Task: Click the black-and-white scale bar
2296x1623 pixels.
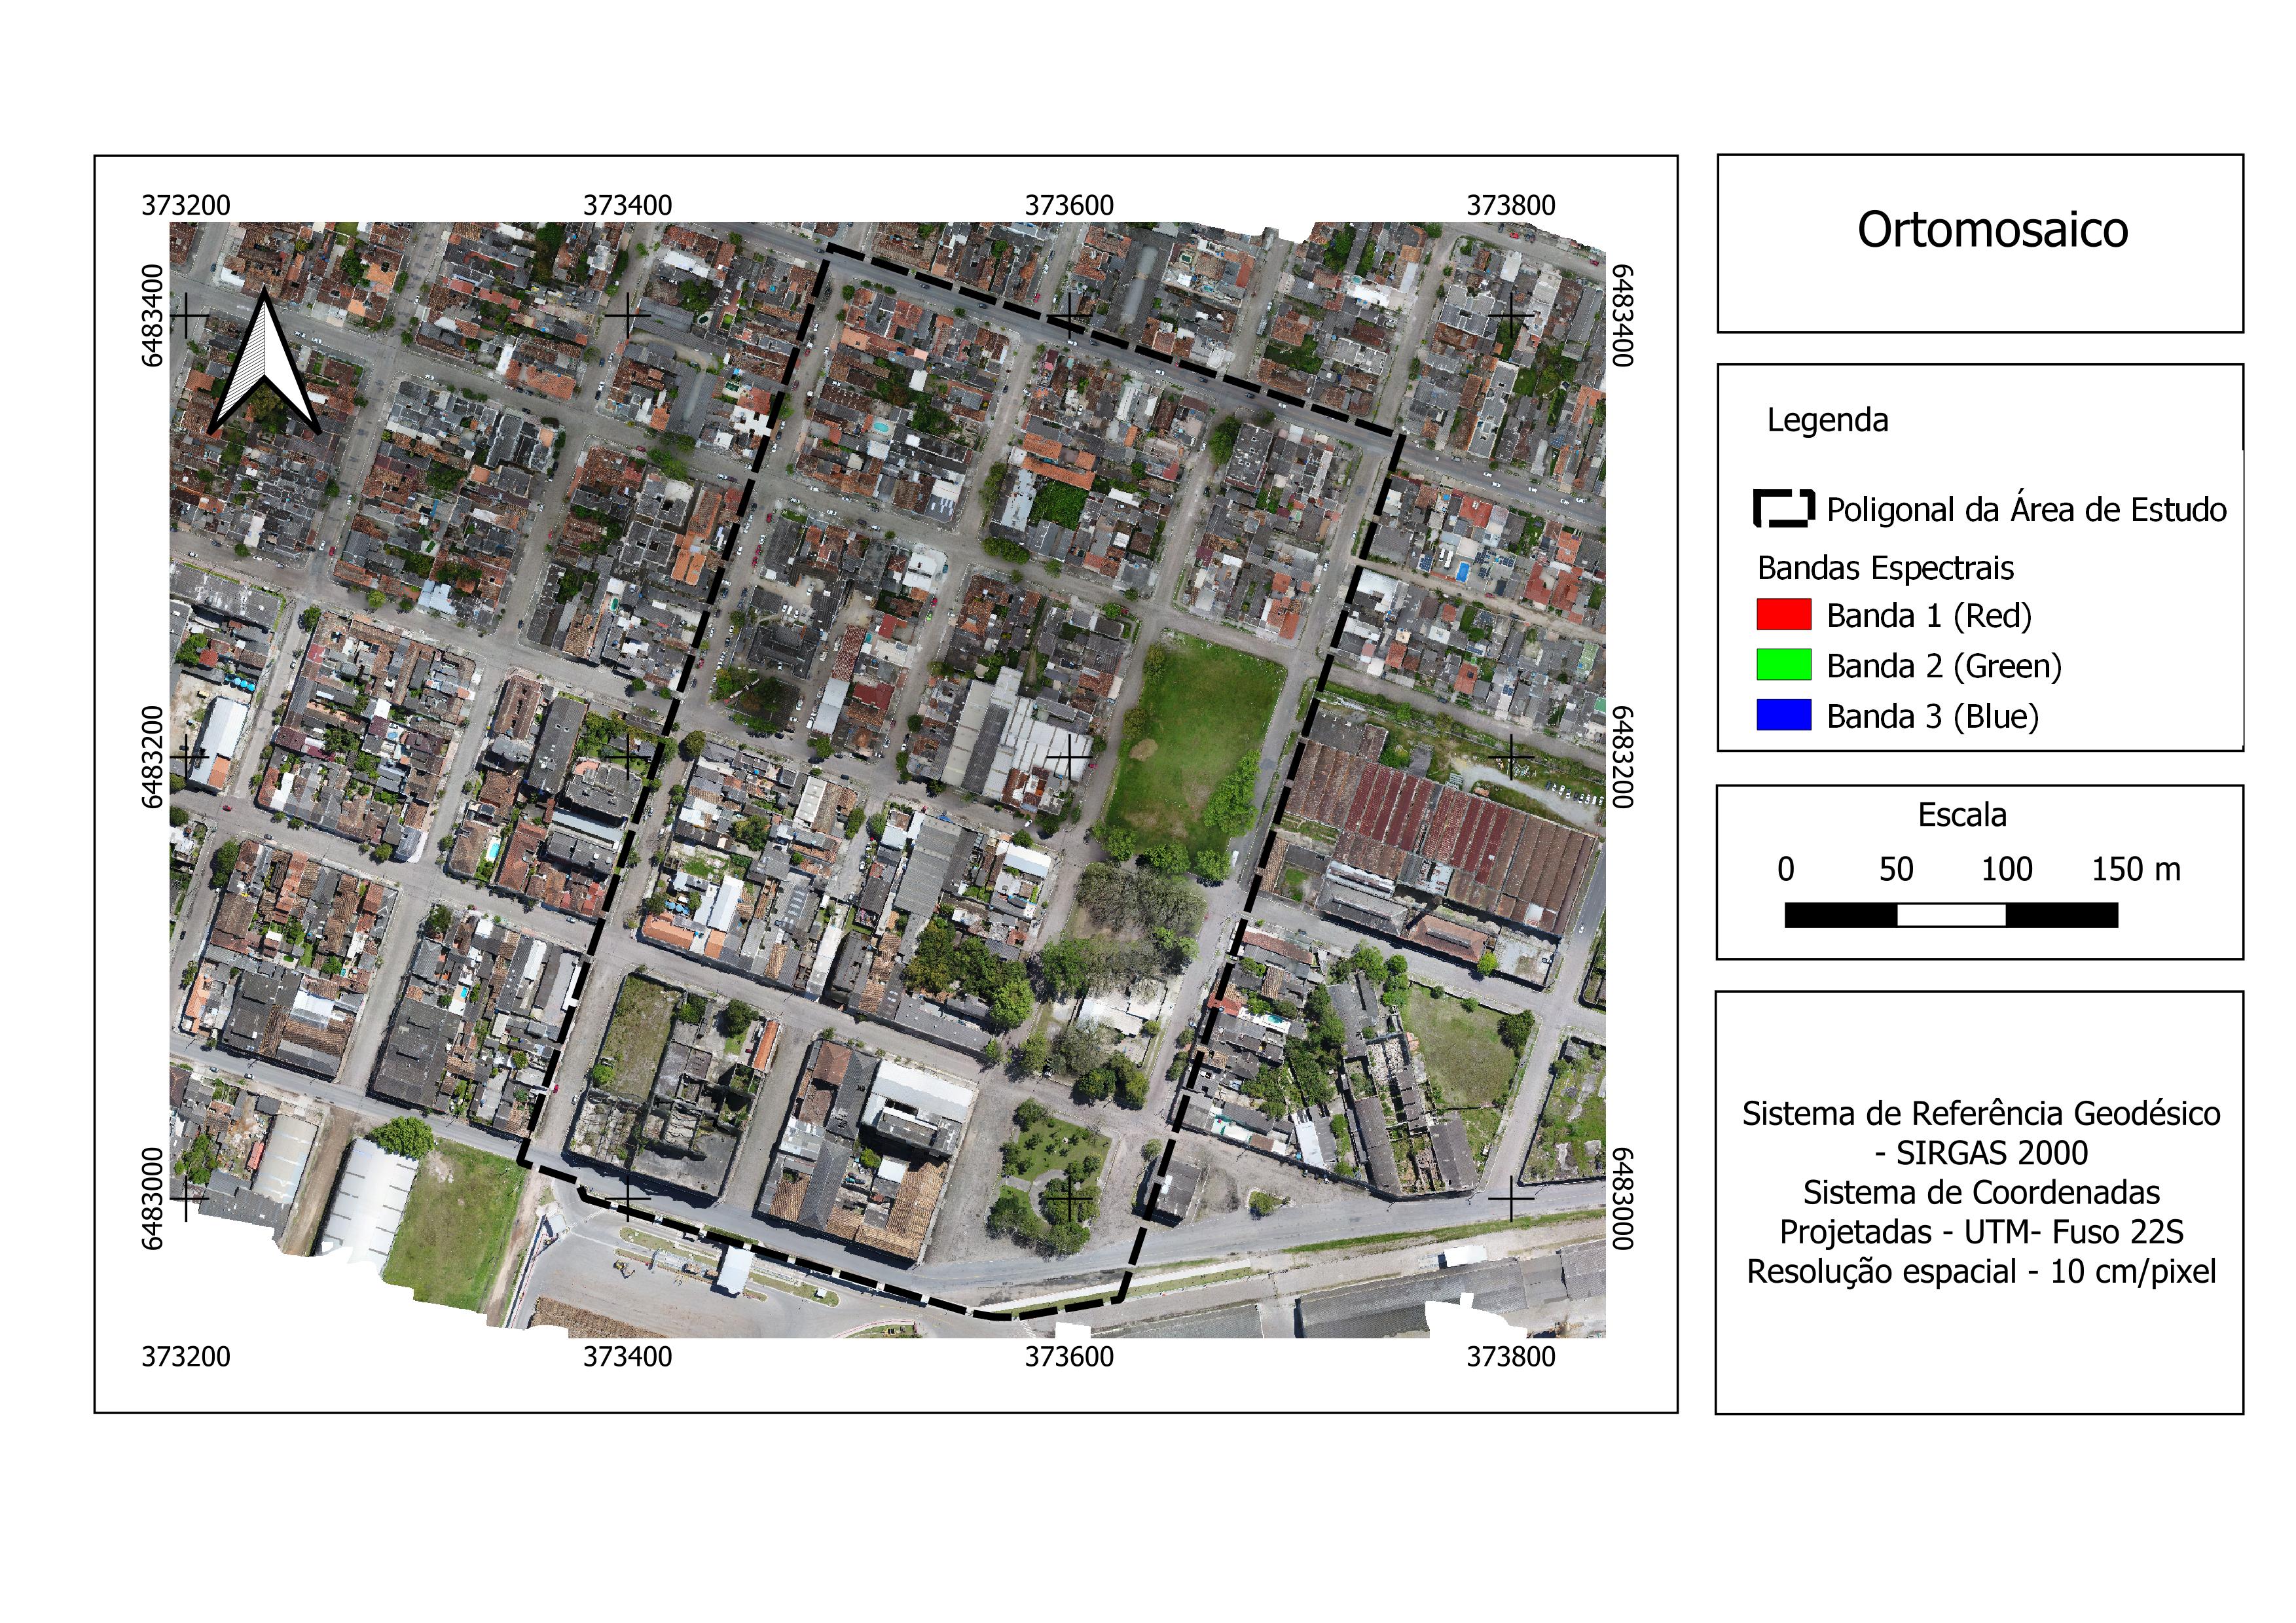Action: click(x=1951, y=916)
